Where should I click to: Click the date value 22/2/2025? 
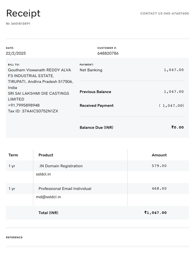(16, 53)
